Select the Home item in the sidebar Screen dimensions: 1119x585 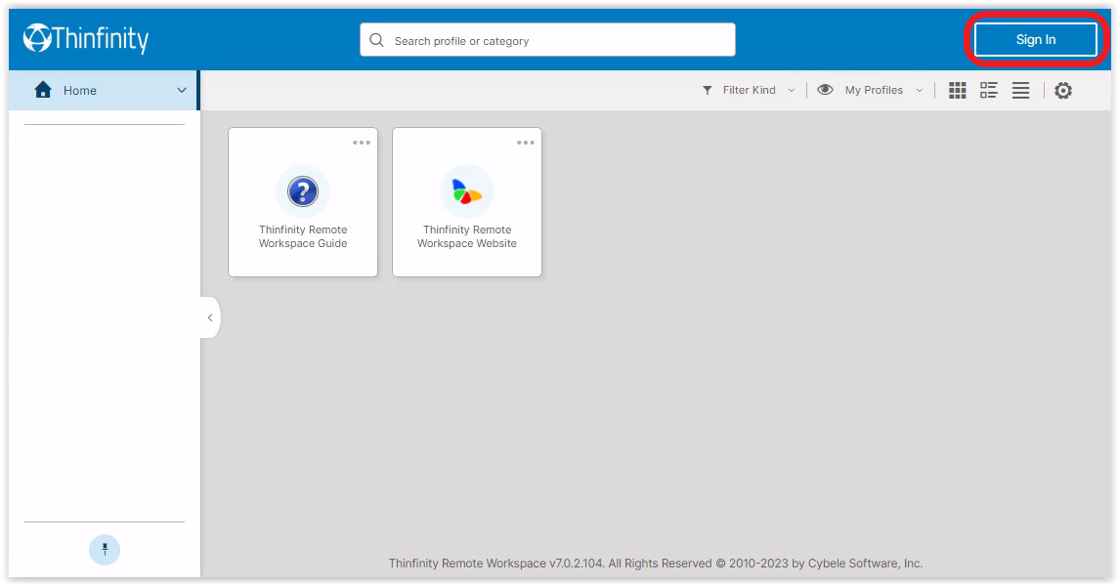pyautogui.click(x=80, y=91)
